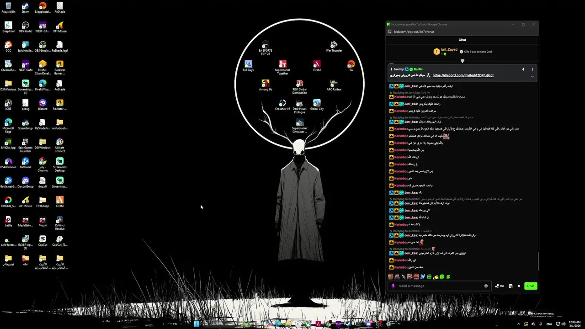Insert the first quick emote
Screen dimensions: 585x329
point(391,277)
